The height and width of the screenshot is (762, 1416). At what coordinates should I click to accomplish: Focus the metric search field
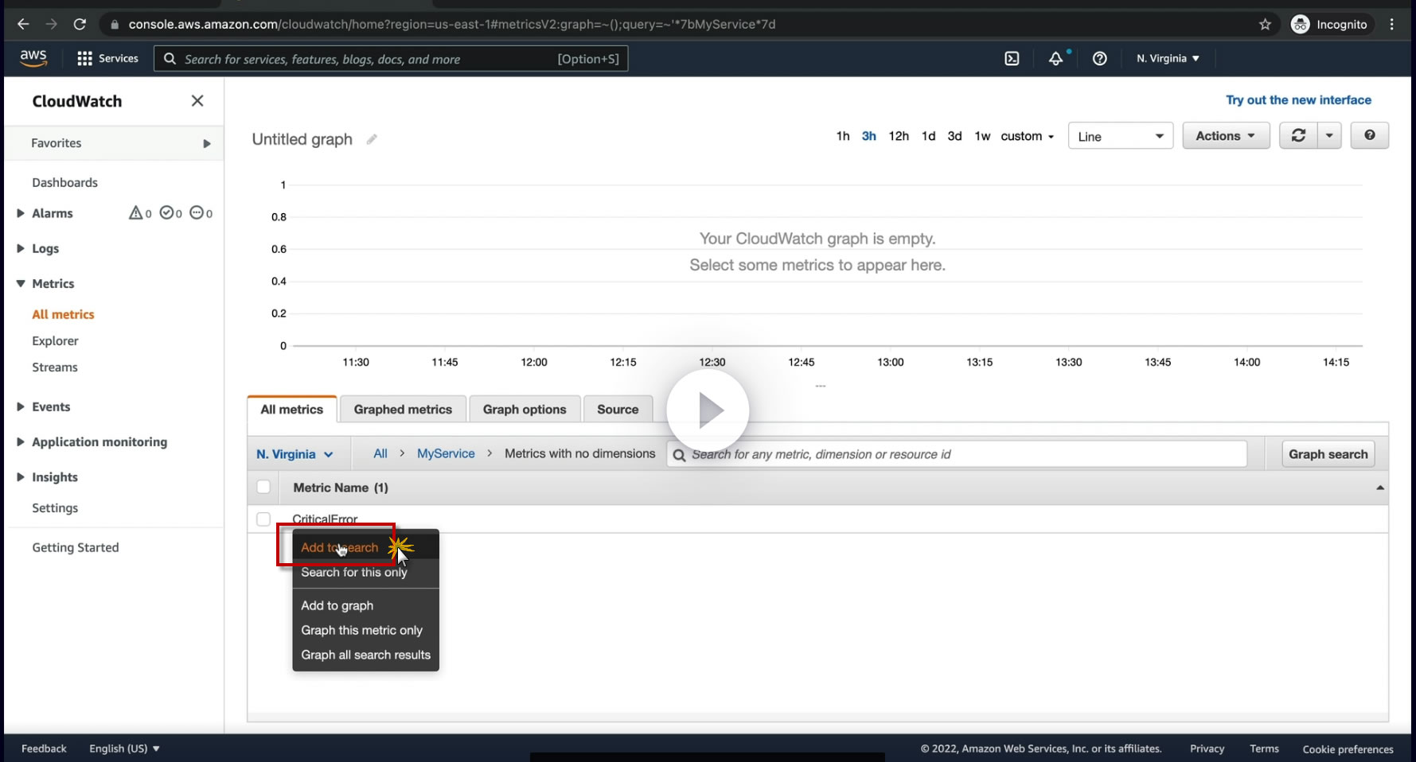coord(957,454)
